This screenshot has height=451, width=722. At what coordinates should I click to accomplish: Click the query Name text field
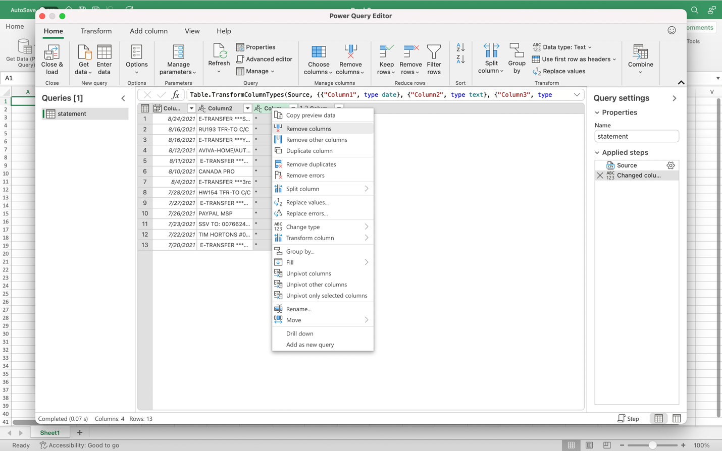pyautogui.click(x=636, y=136)
